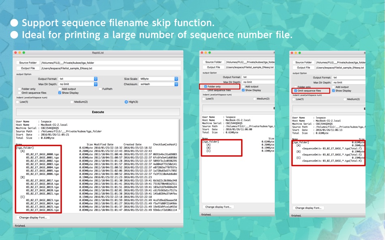Uncheck Folder only checkbox in middle window
Viewport: 385px width, 240px height.
(205, 86)
